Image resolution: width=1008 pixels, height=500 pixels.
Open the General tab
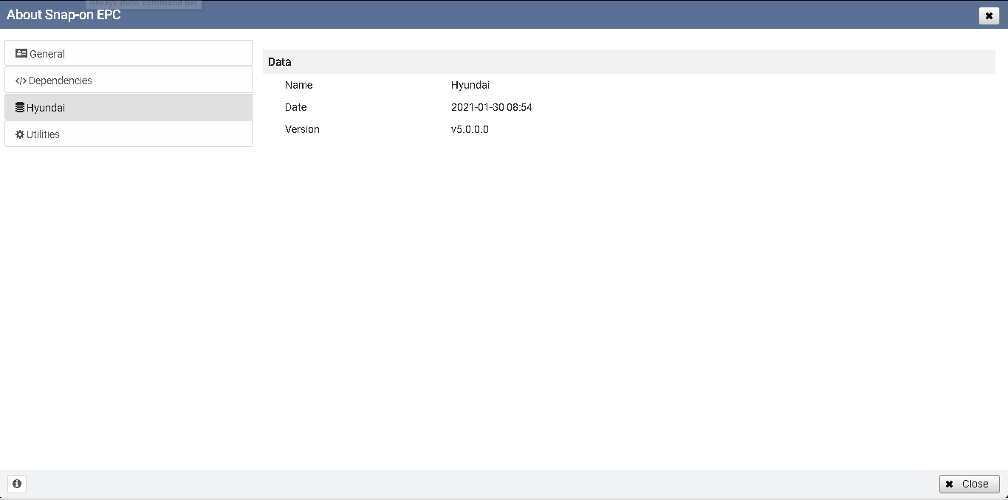[128, 53]
